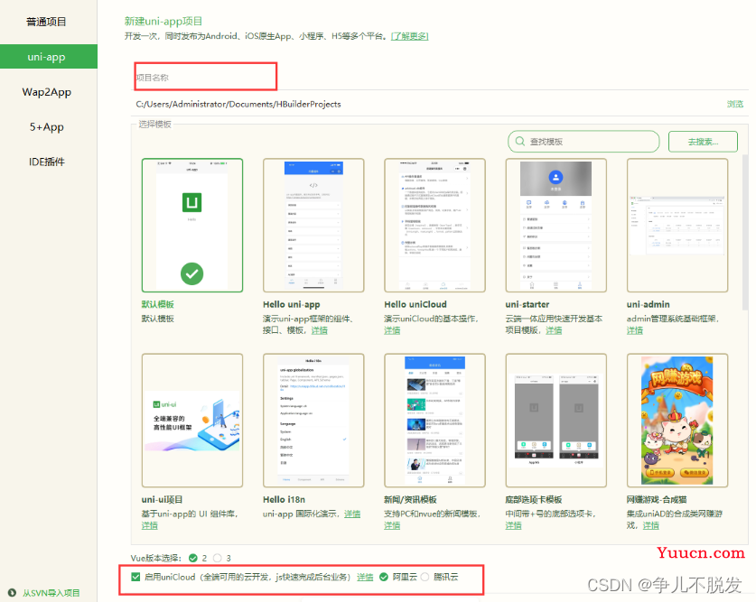Open 详情 link for Hello uni-app
Viewport: 756px width, 602px height.
pos(319,330)
